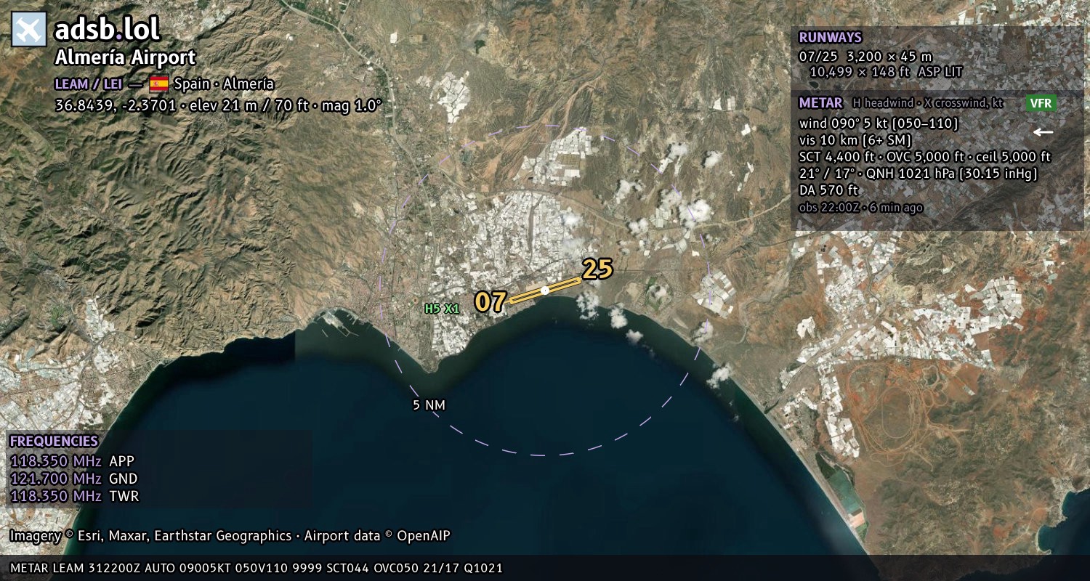Click the LEAM / LEI airport code text
The width and height of the screenshot is (1090, 581).
pyautogui.click(x=89, y=84)
